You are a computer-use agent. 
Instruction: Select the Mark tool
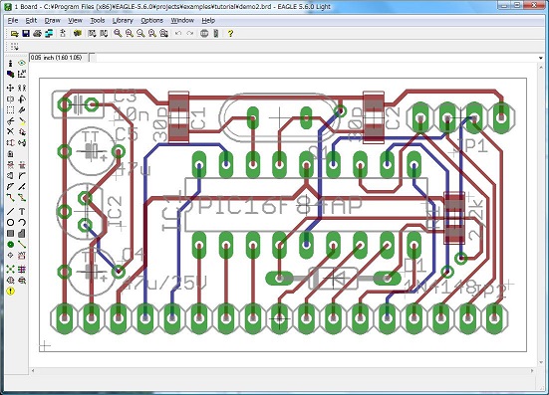[x=22, y=74]
